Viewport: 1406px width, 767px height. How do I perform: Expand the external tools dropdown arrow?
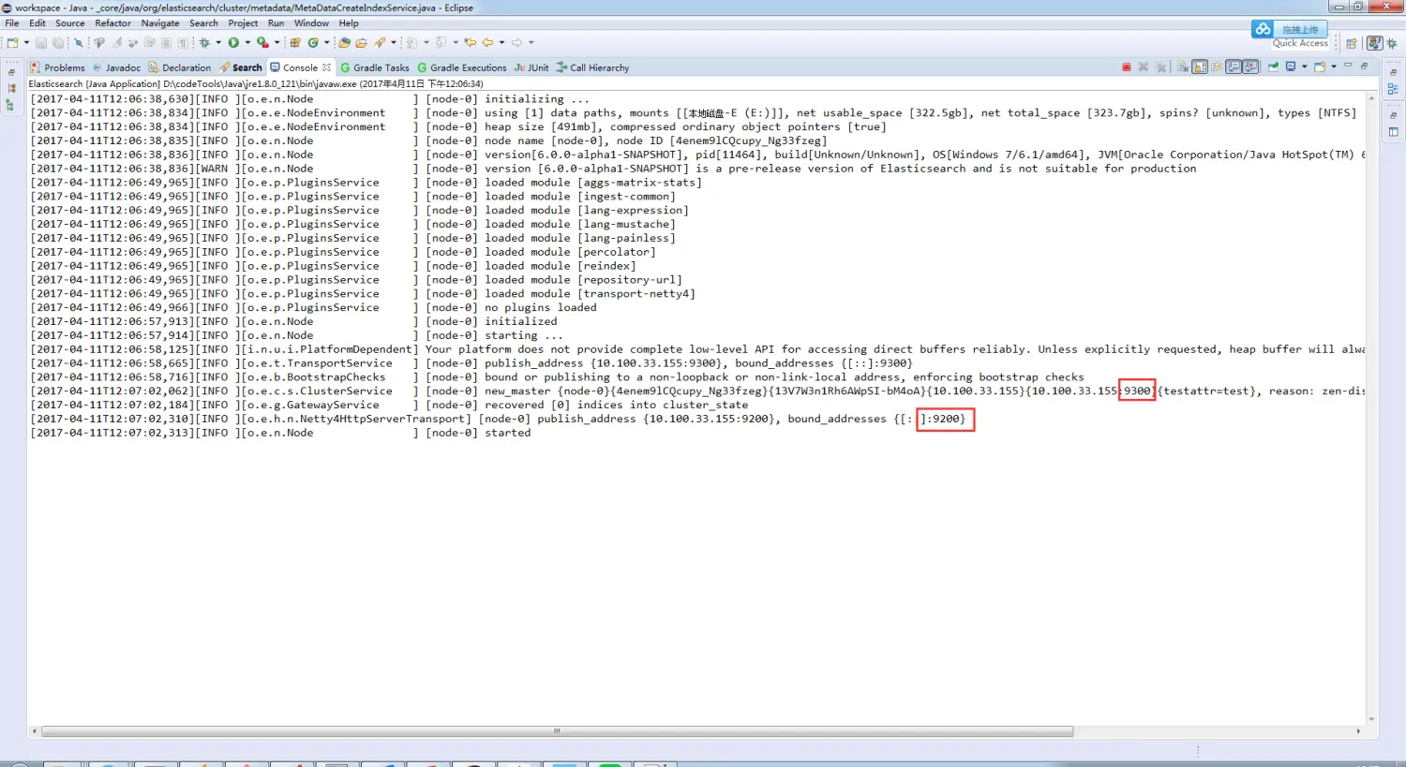[277, 42]
